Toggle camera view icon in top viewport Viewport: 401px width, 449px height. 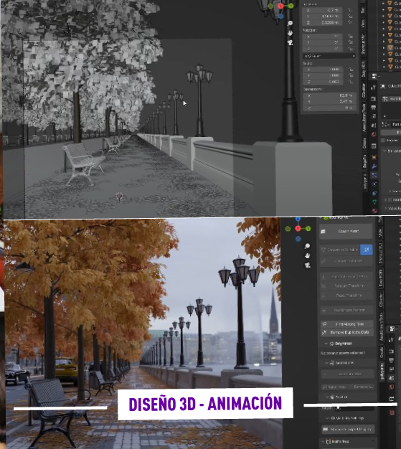290,42
